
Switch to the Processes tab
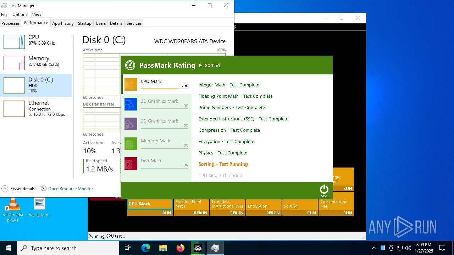click(10, 23)
